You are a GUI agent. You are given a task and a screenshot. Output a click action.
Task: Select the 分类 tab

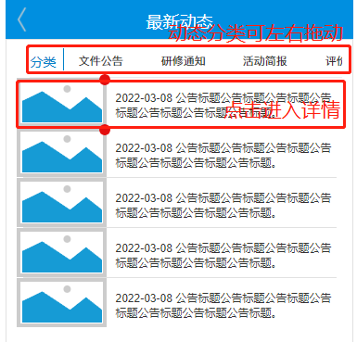coord(44,62)
